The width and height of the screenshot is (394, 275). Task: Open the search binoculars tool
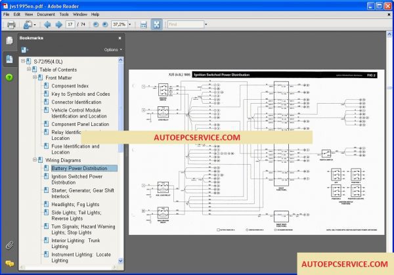coord(28,24)
